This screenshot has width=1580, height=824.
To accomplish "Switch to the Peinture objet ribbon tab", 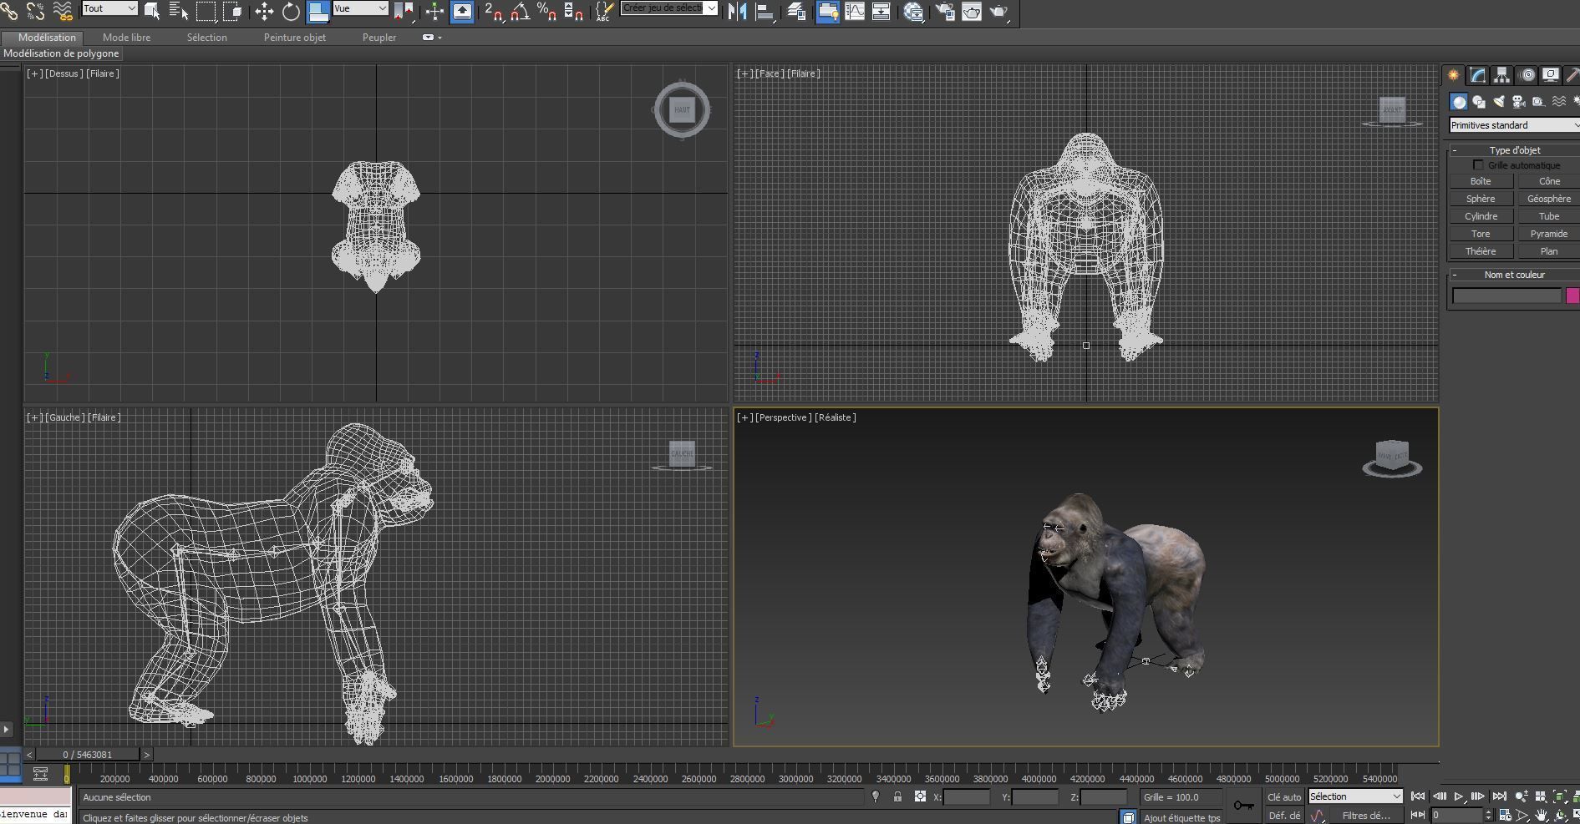I will [x=294, y=38].
